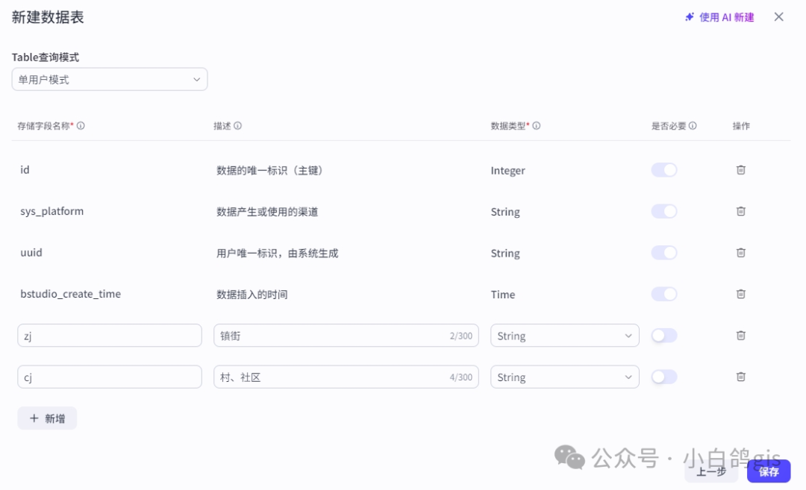Click info icon next to 存储字段名称
This screenshot has height=490, width=806.
pos(81,126)
